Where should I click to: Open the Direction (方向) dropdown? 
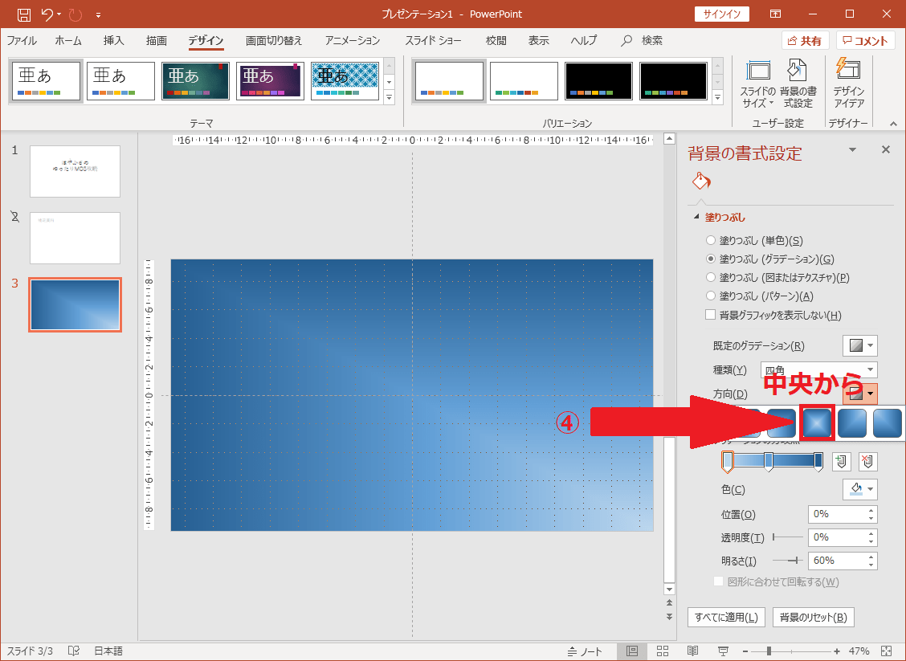[x=860, y=394]
